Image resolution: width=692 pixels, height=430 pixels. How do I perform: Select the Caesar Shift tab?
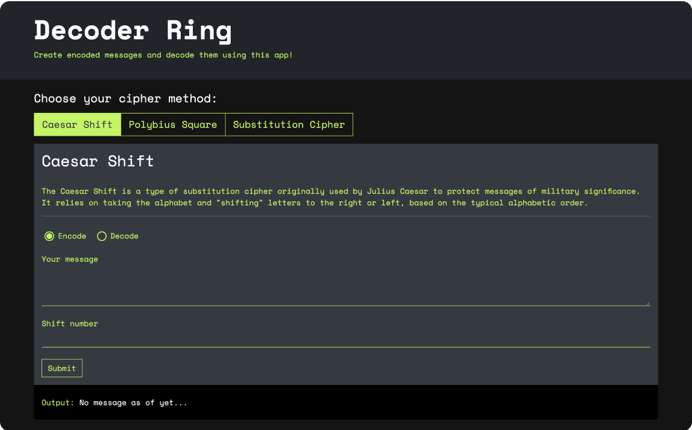click(77, 124)
